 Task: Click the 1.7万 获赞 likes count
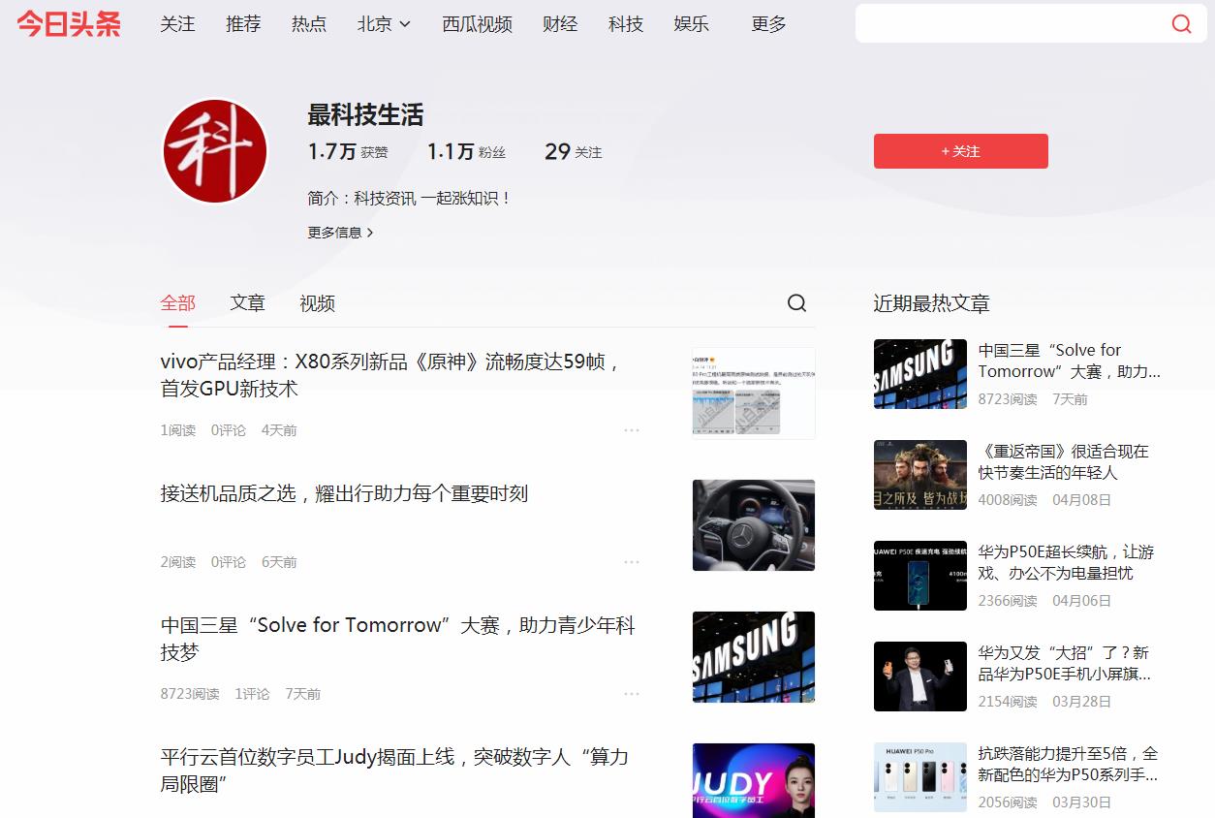pyautogui.click(x=348, y=151)
